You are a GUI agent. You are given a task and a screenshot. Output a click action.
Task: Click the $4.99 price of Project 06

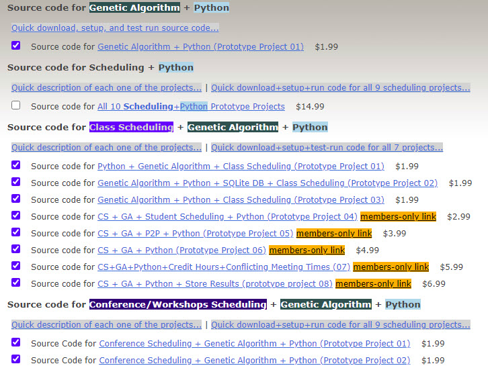367,250
